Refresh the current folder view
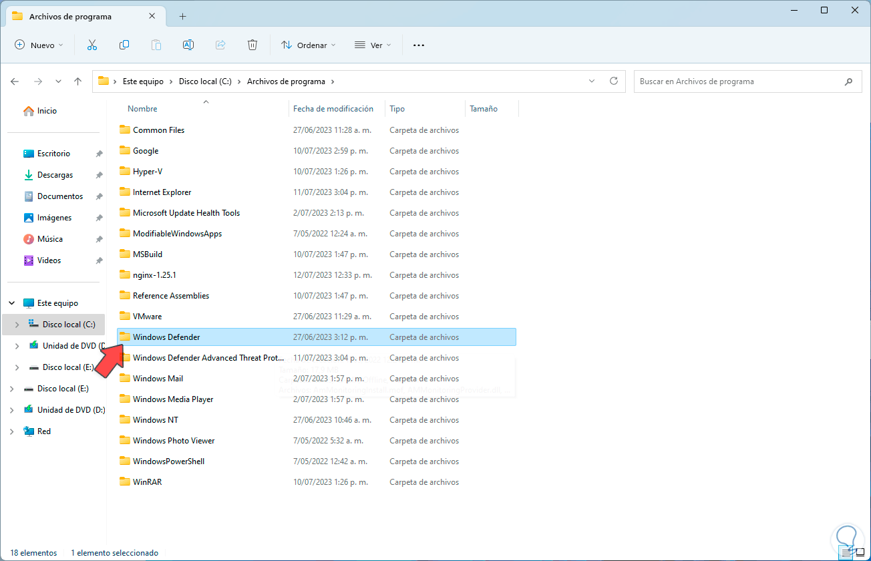Viewport: 871px width, 561px height. [x=614, y=81]
